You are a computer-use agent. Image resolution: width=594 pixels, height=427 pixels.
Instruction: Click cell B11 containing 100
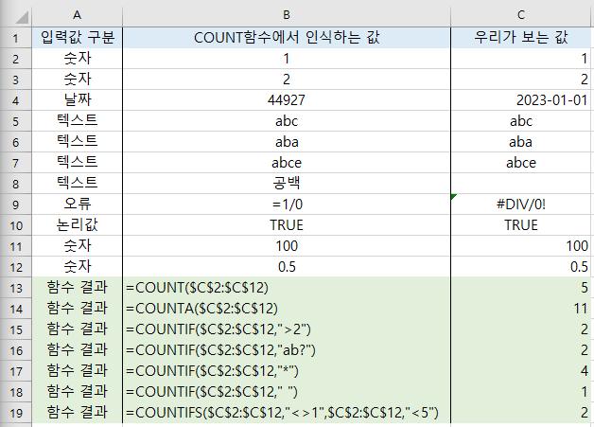tap(287, 246)
